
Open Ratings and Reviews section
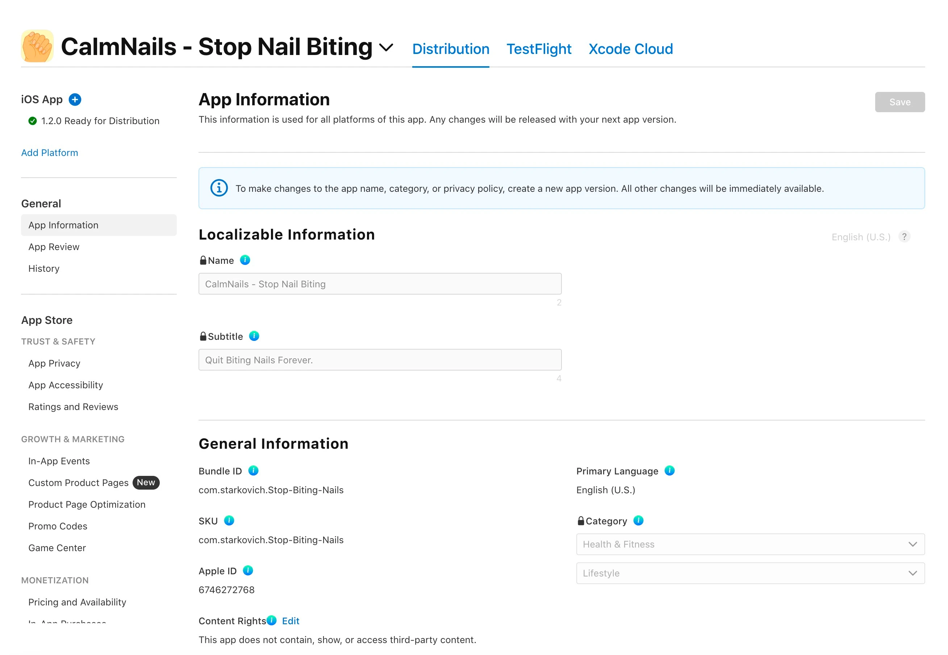click(73, 407)
